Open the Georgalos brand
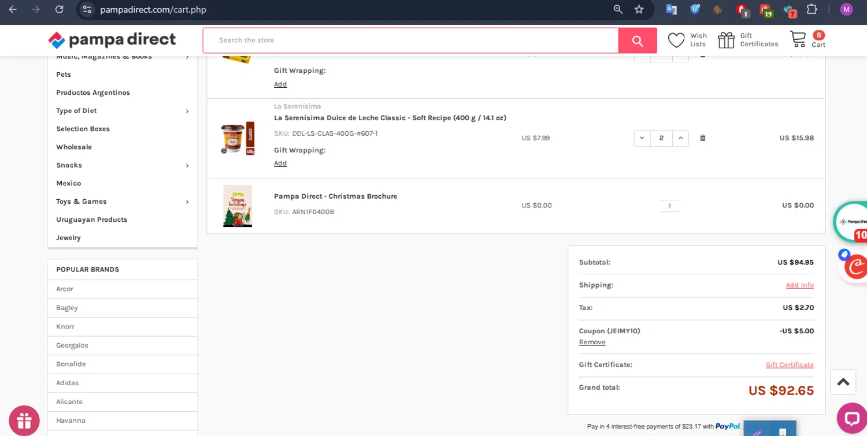 coord(72,345)
